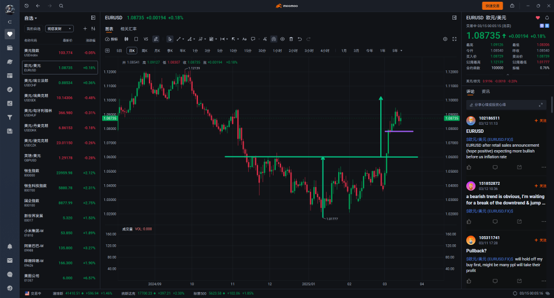Toggle drawings visibility eye icon
The height and width of the screenshot is (298, 554).
[282, 39]
